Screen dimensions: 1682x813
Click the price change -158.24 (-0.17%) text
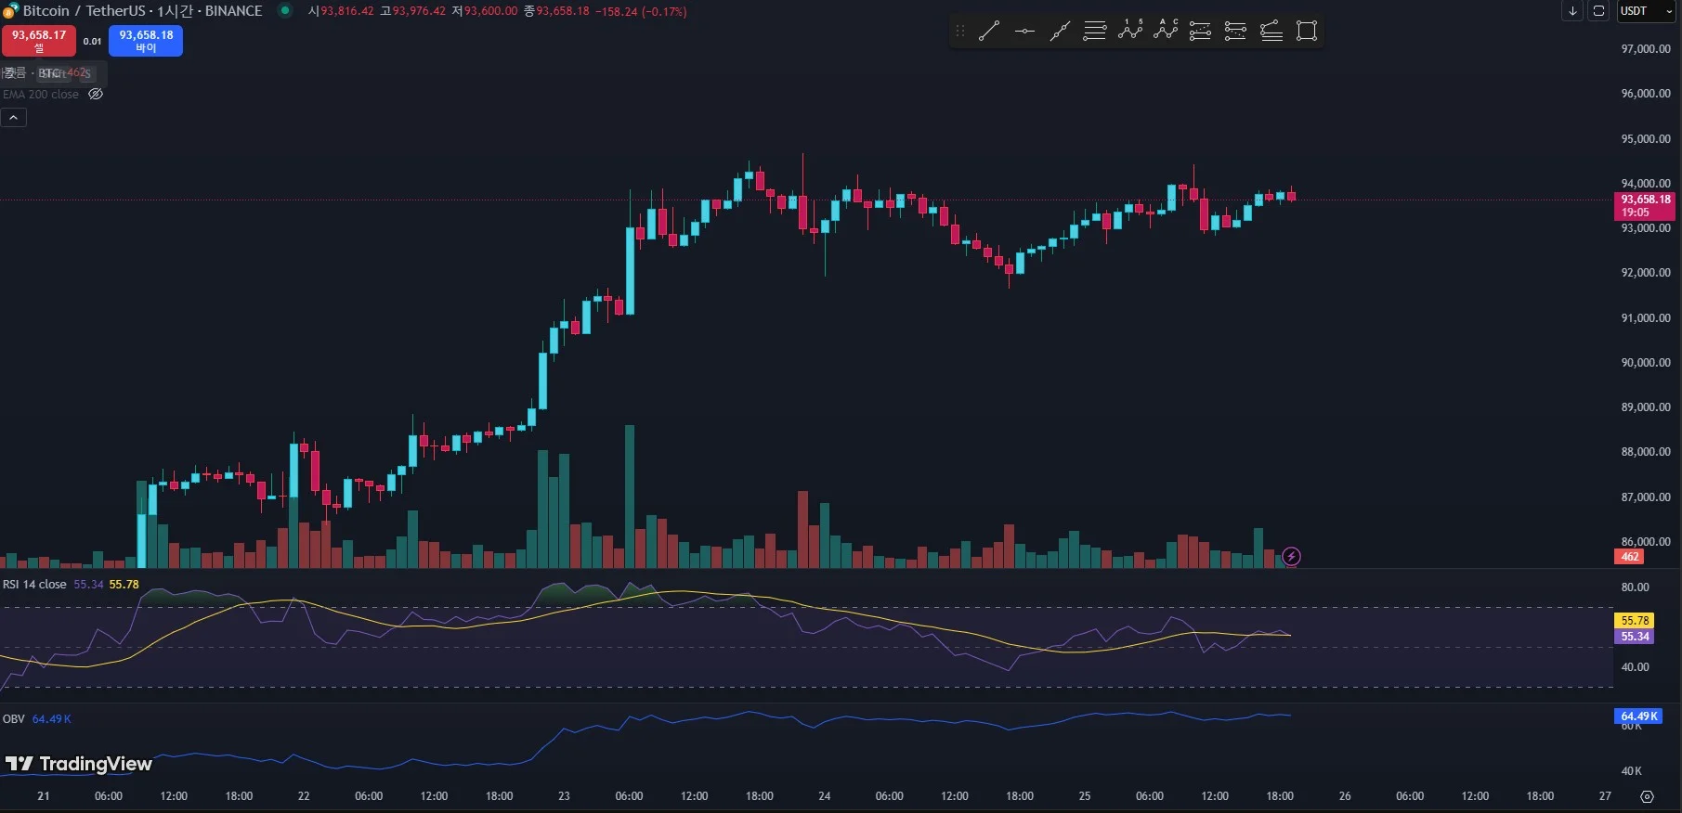[x=641, y=11]
